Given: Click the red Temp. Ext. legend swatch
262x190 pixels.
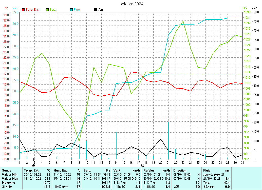Looking at the screenshot, I should coord(24,10).
